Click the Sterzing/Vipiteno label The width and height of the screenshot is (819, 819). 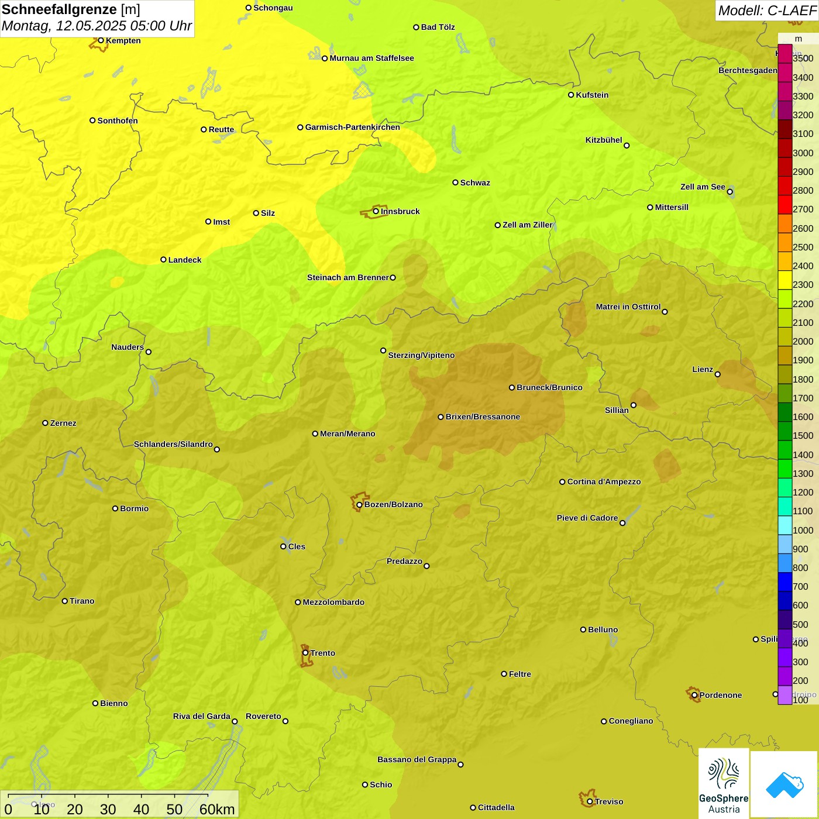point(421,355)
